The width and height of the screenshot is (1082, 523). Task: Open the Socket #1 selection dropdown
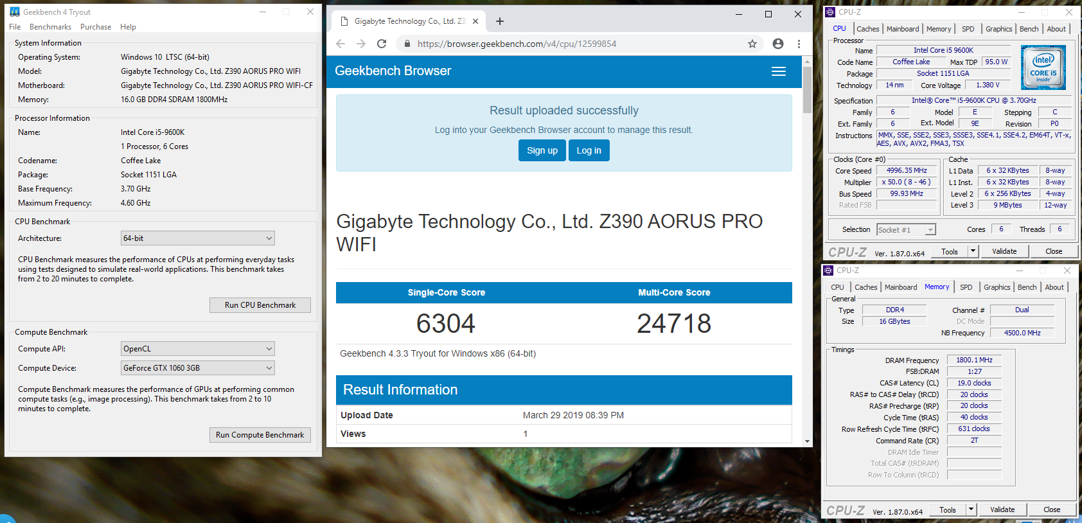[x=907, y=230]
